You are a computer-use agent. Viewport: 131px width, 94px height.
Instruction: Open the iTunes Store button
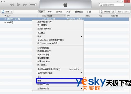(x=123, y=12)
